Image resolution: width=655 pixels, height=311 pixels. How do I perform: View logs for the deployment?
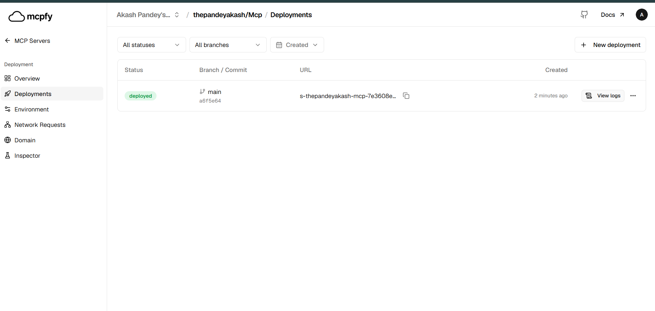click(603, 96)
